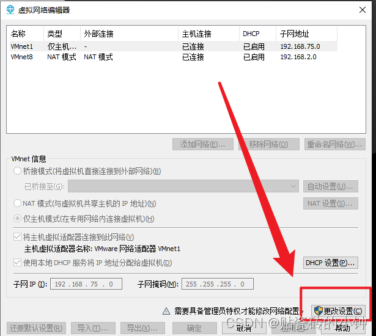Open the Automatic Settings button (自动设置)
The image size is (376, 336).
click(330, 186)
